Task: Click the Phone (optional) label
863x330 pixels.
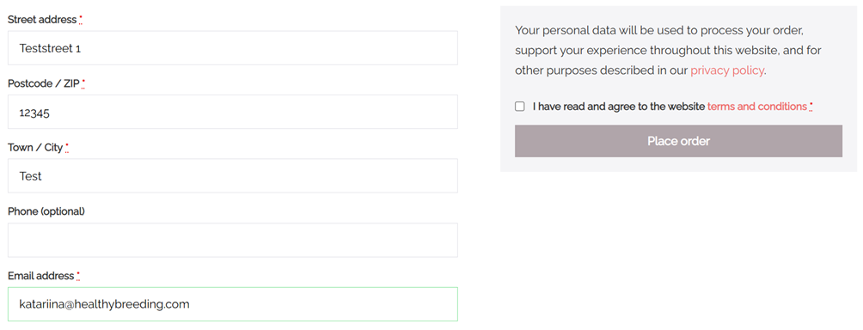Action: pyautogui.click(x=46, y=211)
